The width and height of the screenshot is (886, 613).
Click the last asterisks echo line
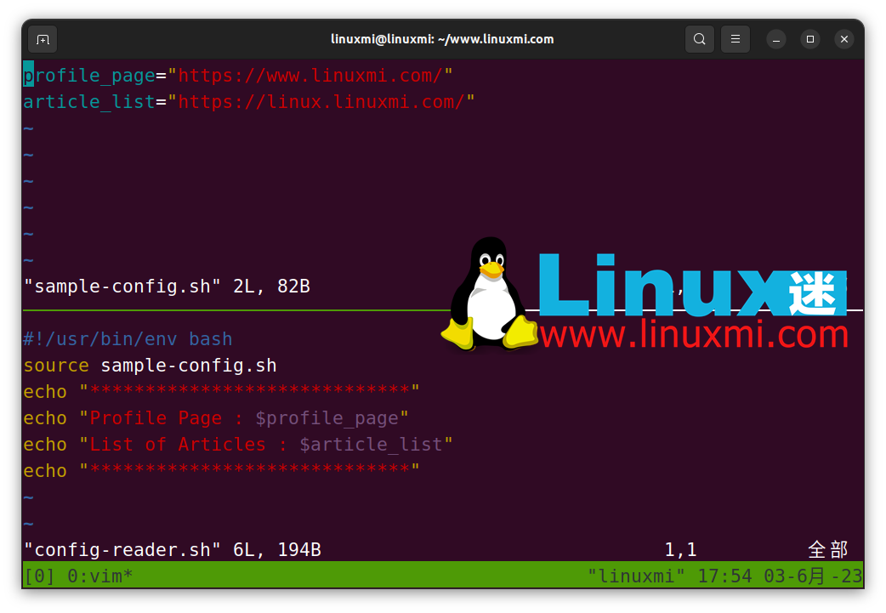tap(221, 470)
